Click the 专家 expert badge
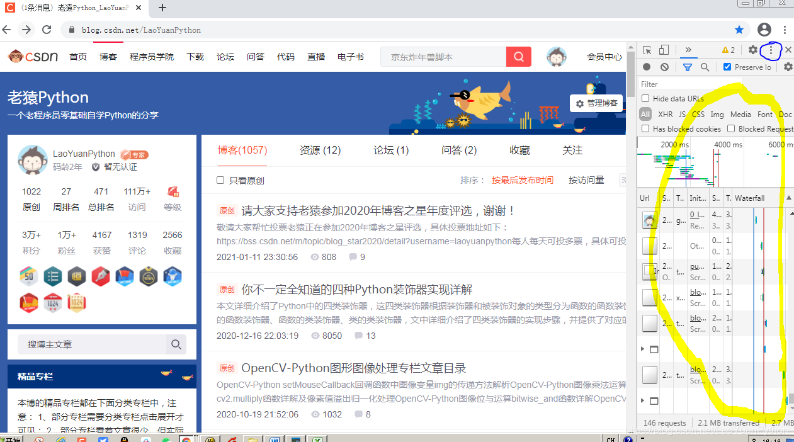 point(134,154)
